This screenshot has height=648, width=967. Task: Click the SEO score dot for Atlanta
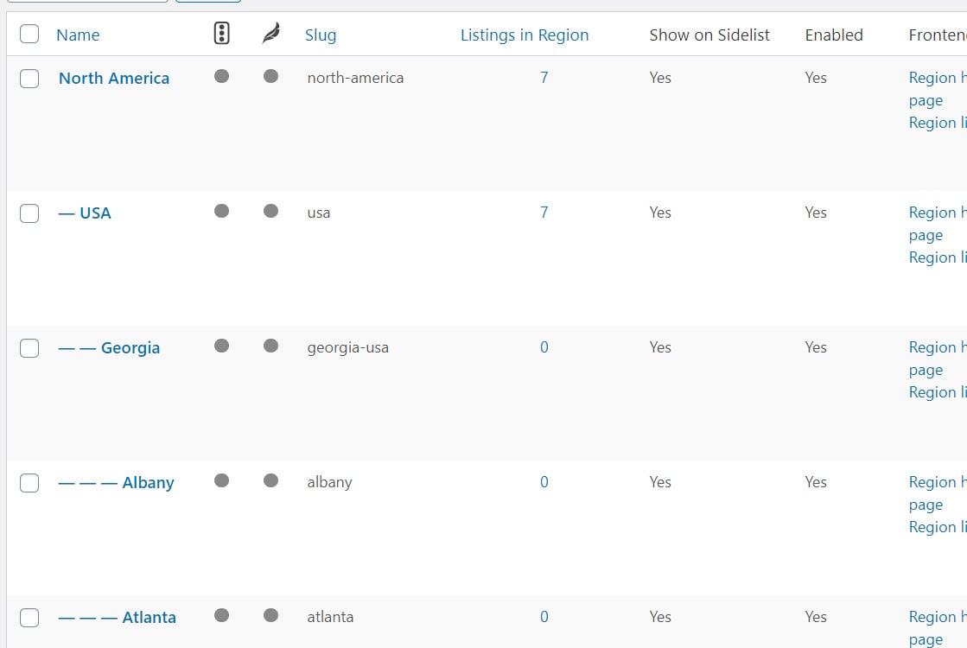[222, 615]
